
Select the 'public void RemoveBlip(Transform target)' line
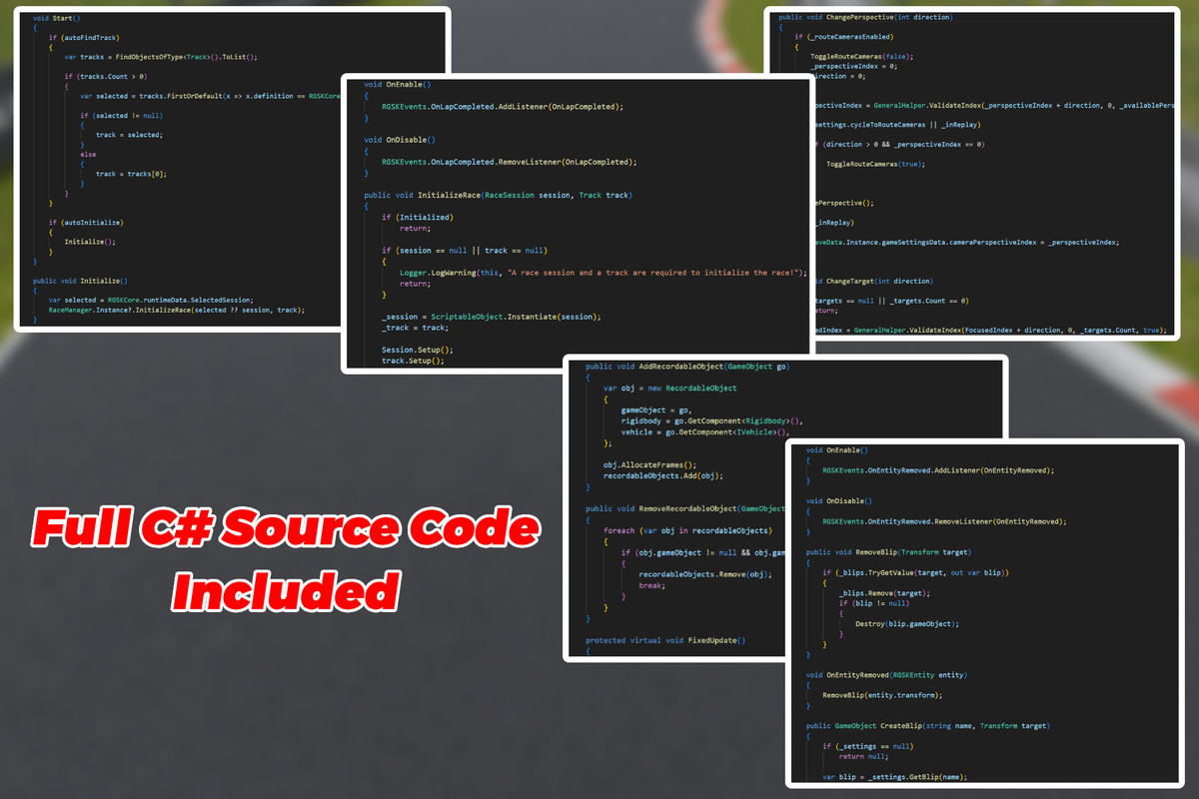pos(888,551)
